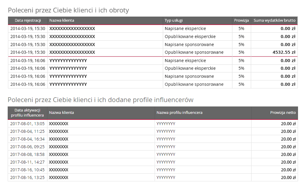Select date '2017-08-08, 18:58'

pyautogui.click(x=27, y=154)
